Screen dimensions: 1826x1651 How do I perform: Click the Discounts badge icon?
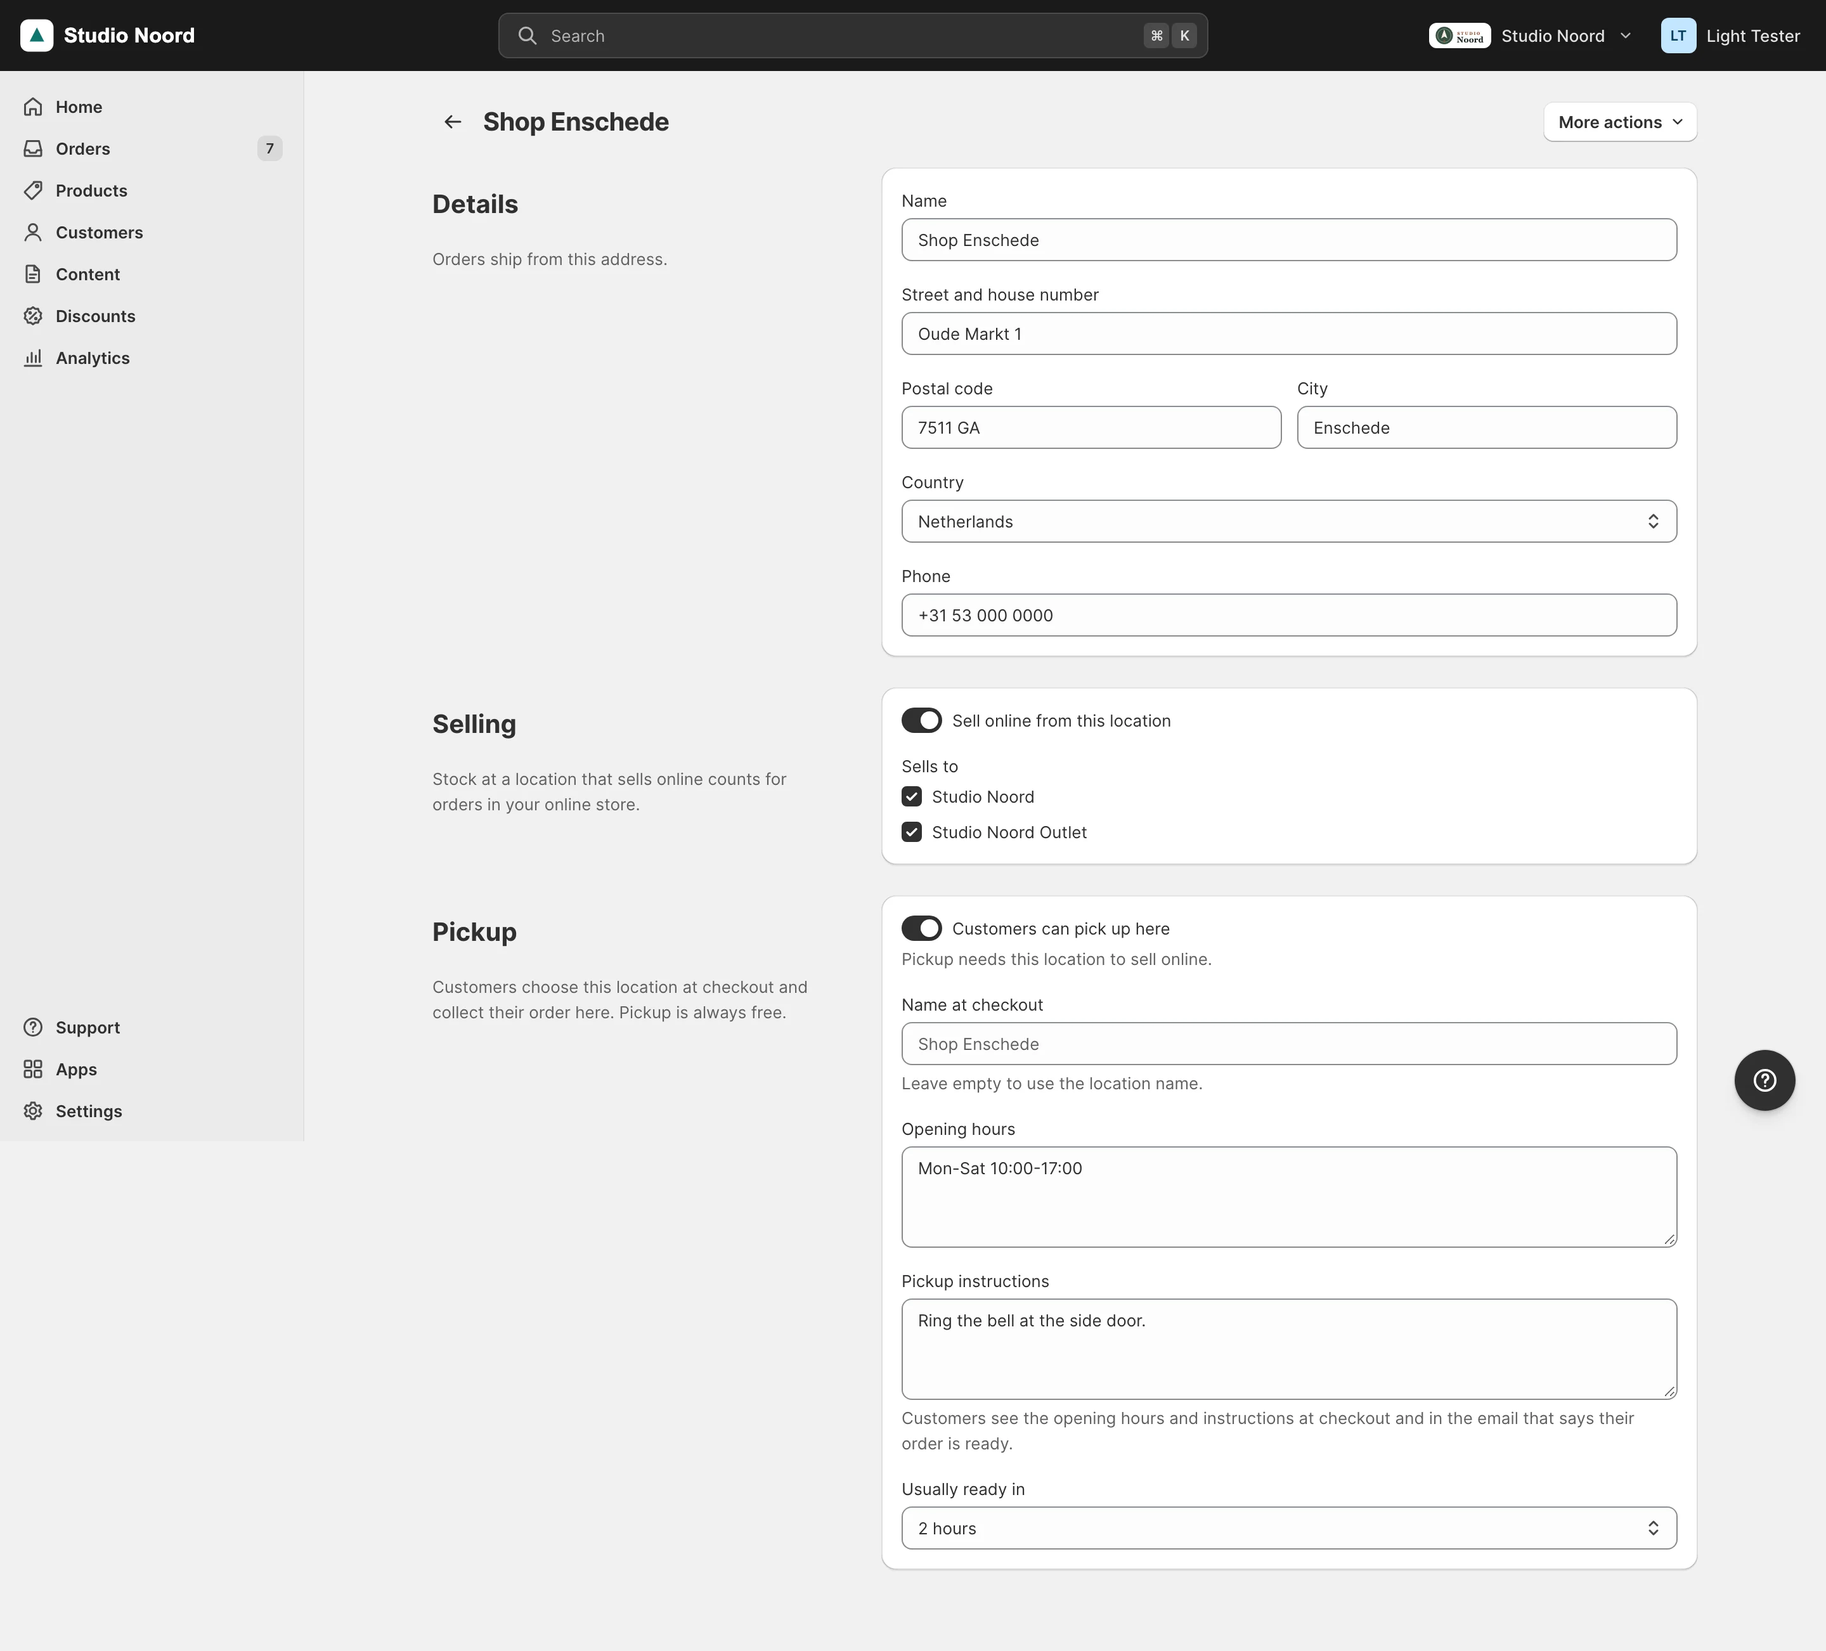tap(34, 315)
